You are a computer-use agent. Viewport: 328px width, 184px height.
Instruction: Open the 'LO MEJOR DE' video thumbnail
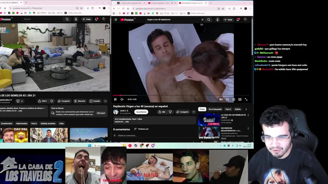89,135
